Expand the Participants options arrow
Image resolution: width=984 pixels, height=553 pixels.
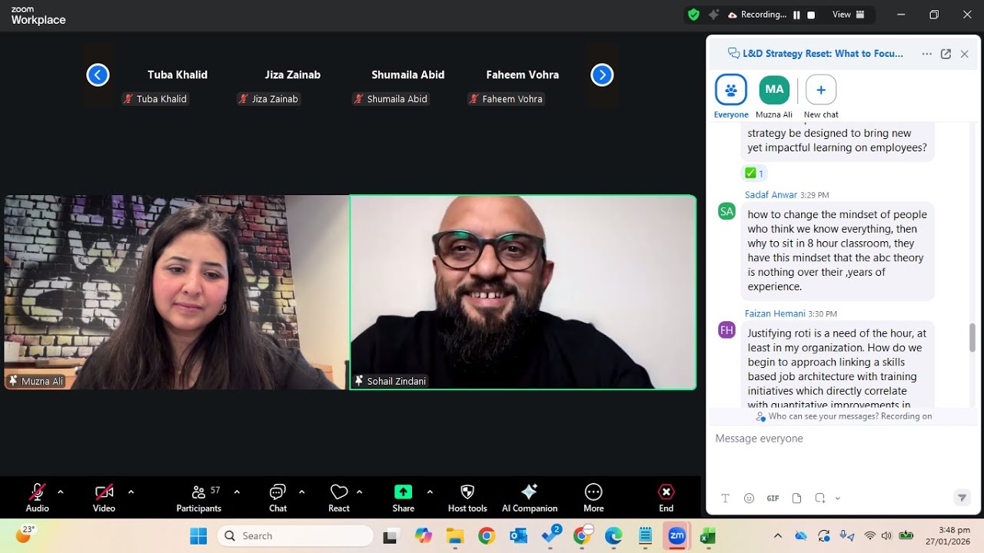(237, 492)
